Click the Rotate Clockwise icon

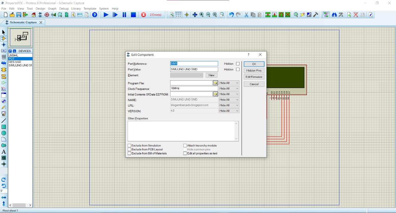[x=4, y=180]
